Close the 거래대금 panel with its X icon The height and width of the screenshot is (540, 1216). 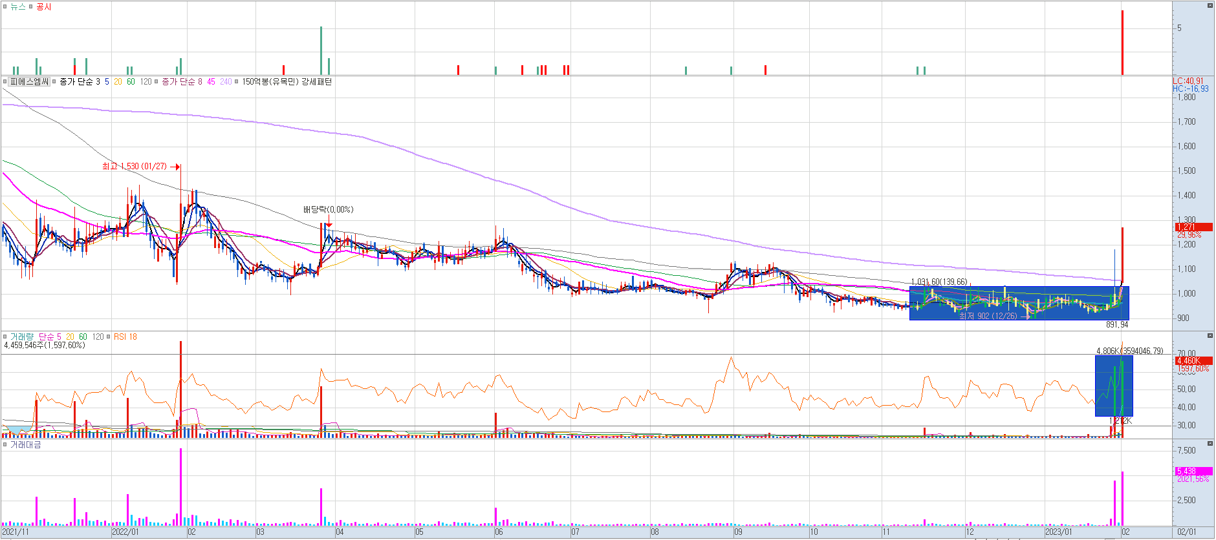[x=1210, y=443]
